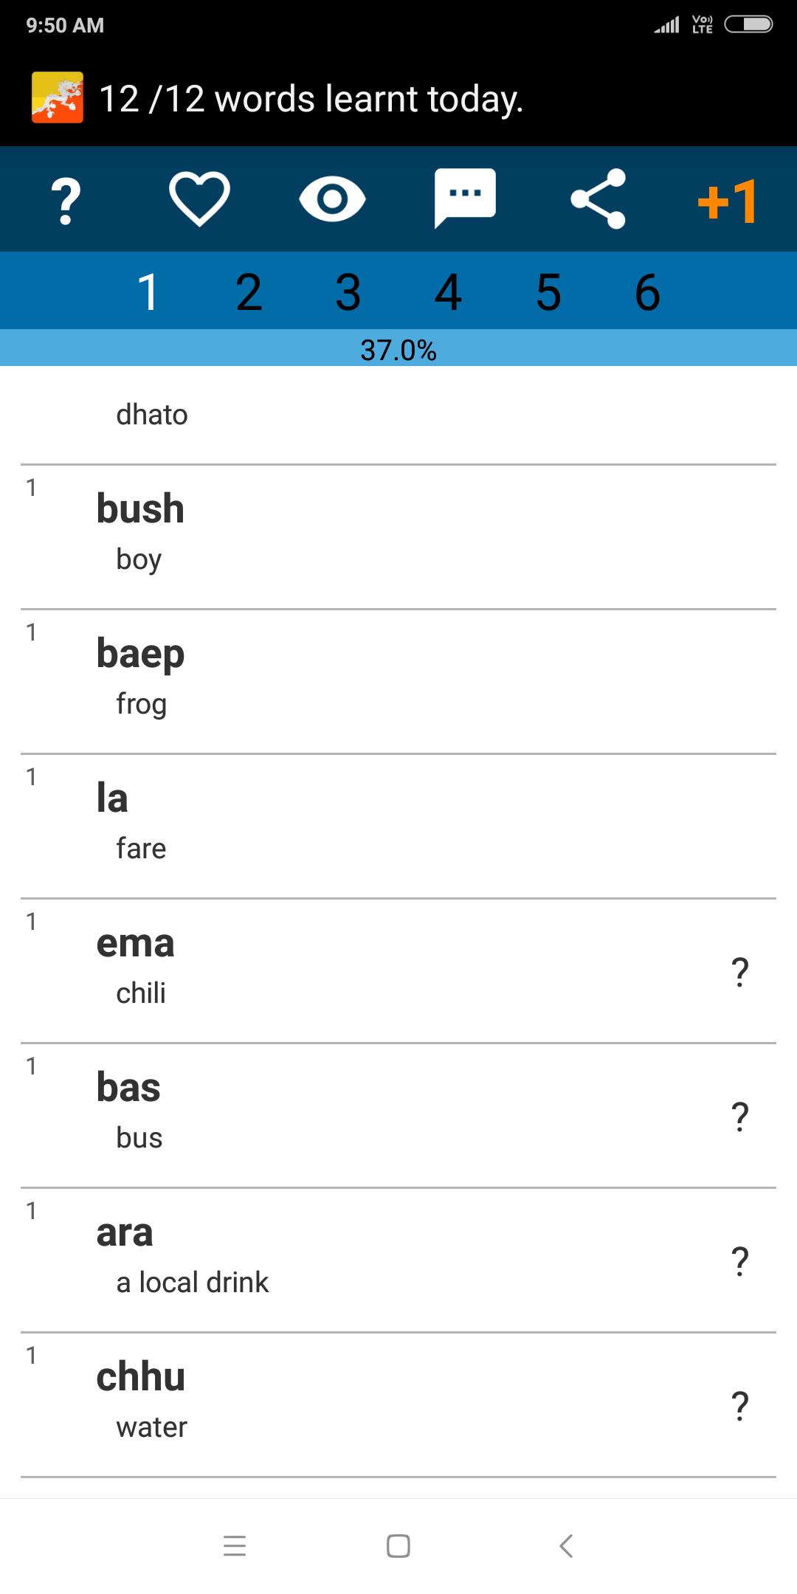
Task: Open the speech bubble comment icon
Action: (465, 199)
